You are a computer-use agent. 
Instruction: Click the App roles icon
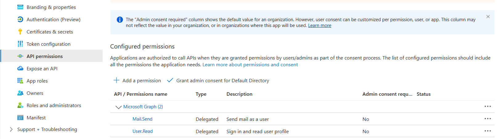(x=20, y=81)
